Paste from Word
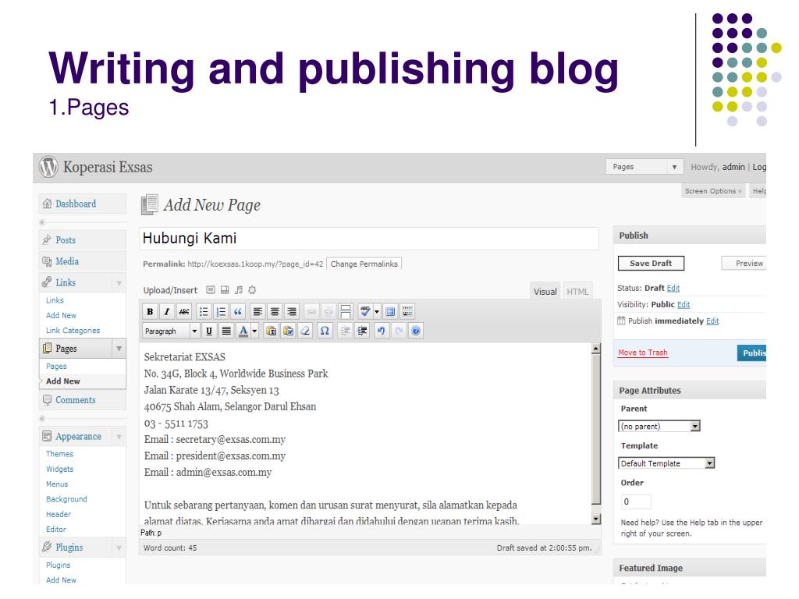The width and height of the screenshot is (799, 599). 289,331
